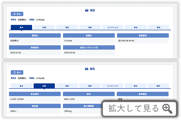Viewport: 181px width, 120px height.
Task: Select inspection date 2023-01-08
Action: (15, 53)
